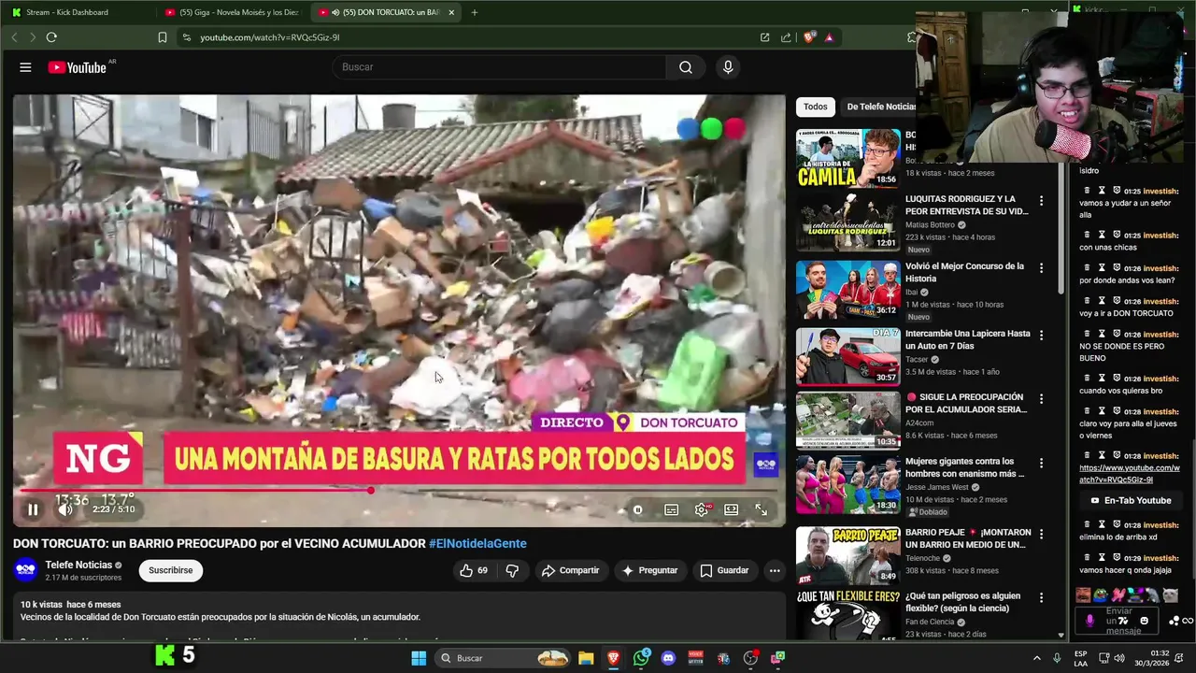Open more actions ellipsis below video
1196x673 pixels.
point(775,570)
